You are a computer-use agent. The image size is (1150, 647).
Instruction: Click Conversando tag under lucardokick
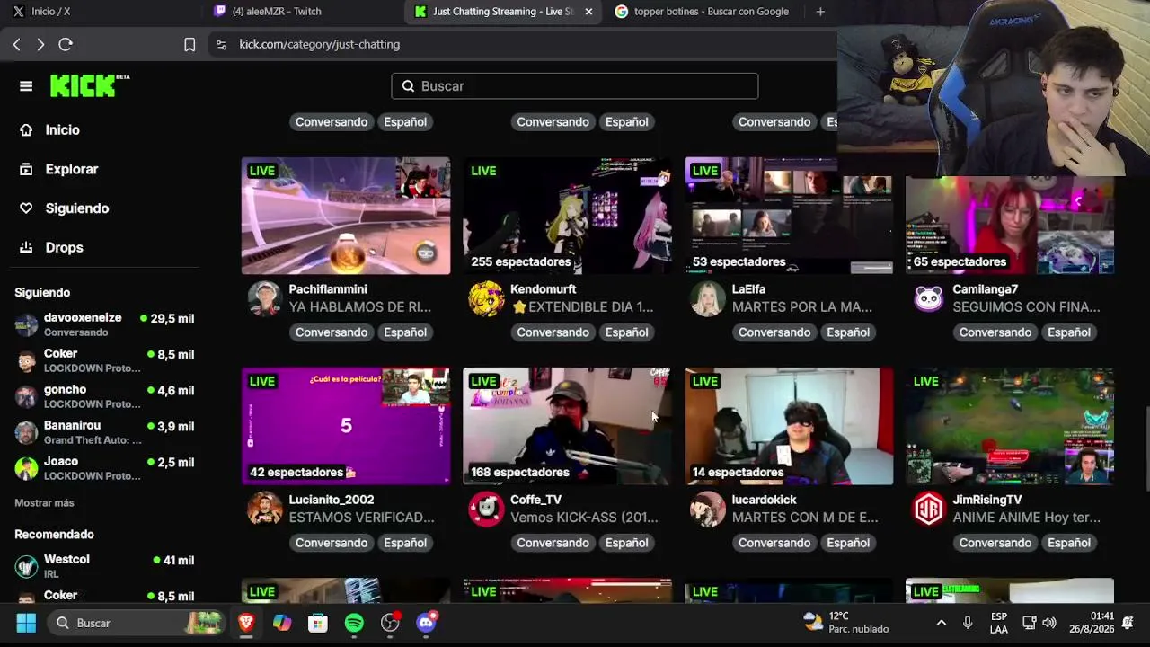click(774, 543)
